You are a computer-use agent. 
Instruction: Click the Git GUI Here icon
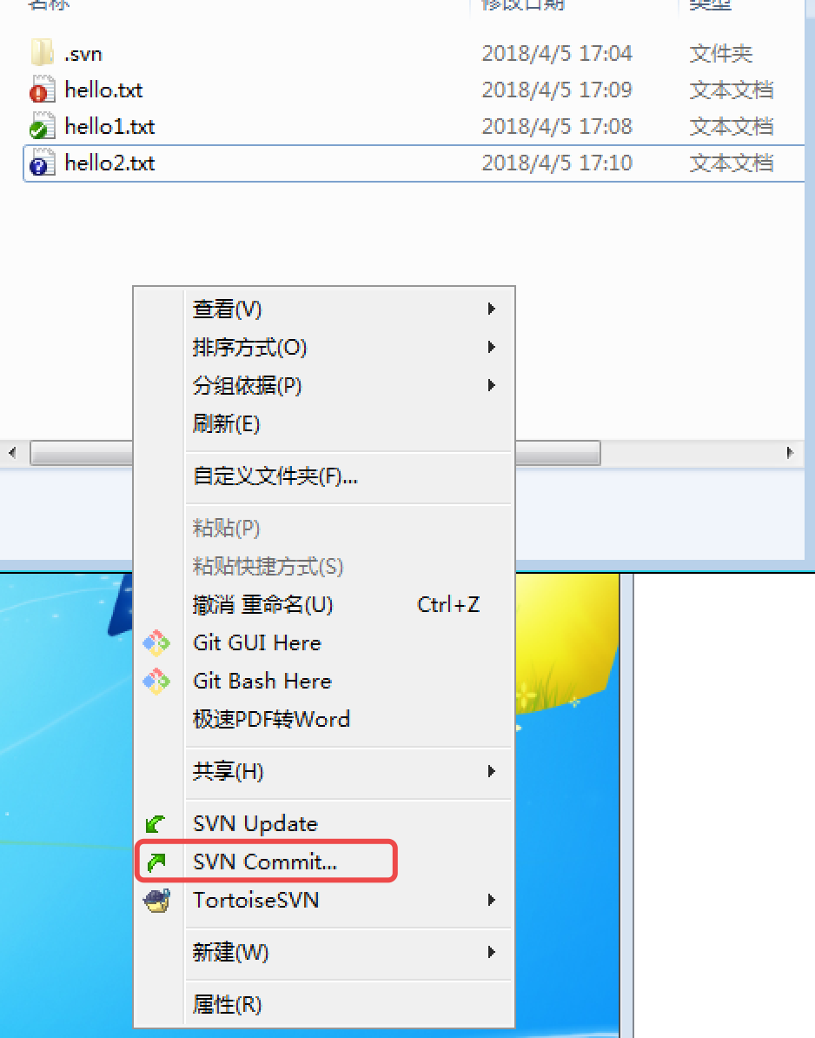click(156, 642)
